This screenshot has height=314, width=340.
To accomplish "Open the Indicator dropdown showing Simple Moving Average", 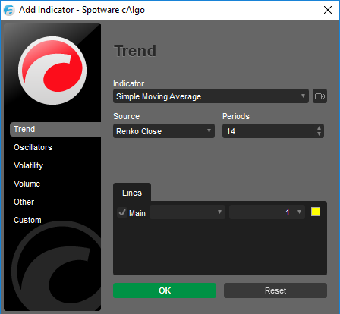I will click(x=211, y=96).
